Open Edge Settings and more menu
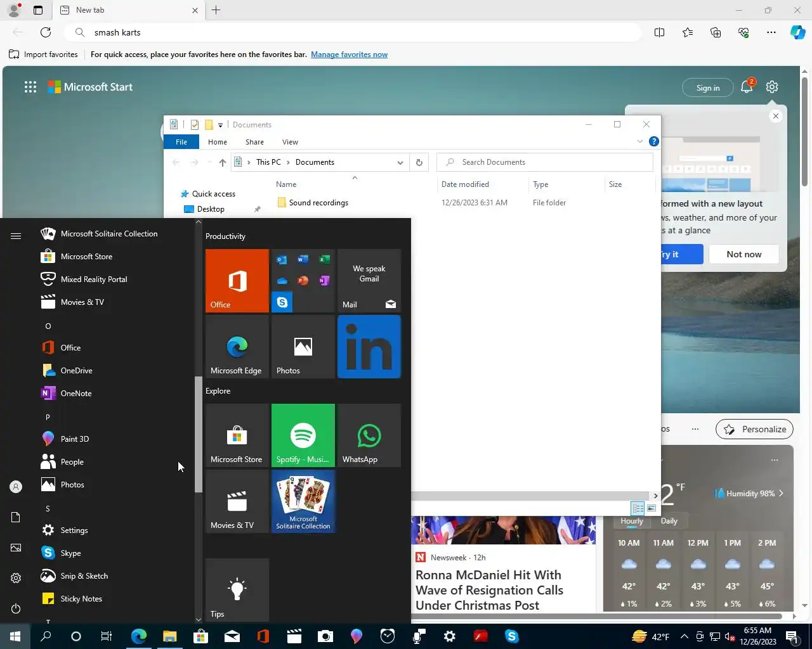812x649 pixels. click(x=771, y=32)
